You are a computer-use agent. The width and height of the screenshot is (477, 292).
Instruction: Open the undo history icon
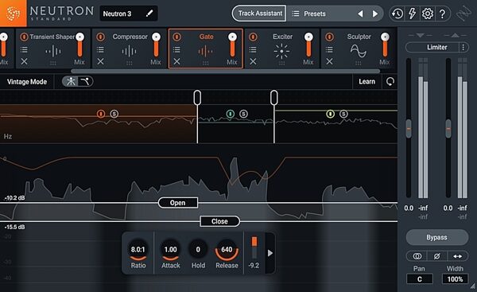coord(397,14)
